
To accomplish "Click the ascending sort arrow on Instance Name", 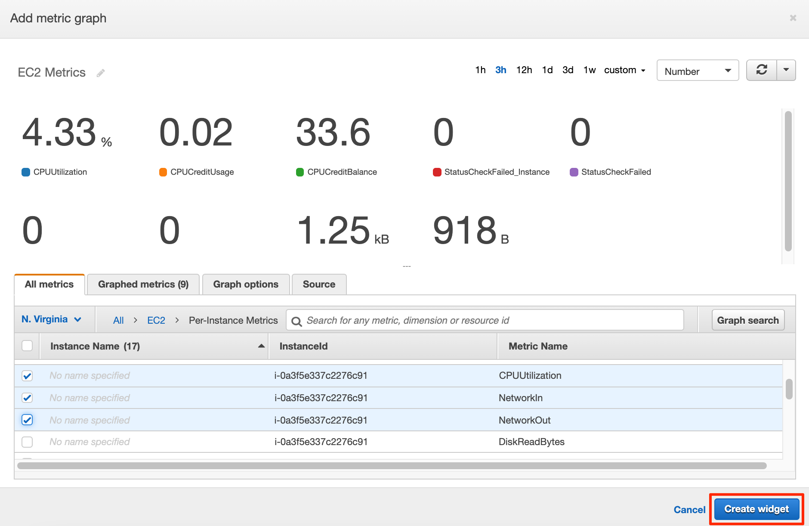I will [261, 346].
